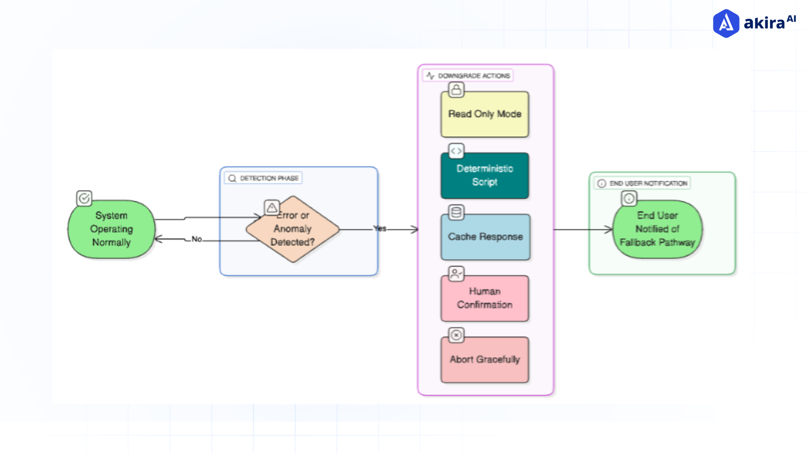Select the teal Deterministic Script color block
Screen dimensions: 806x453
click(485, 176)
